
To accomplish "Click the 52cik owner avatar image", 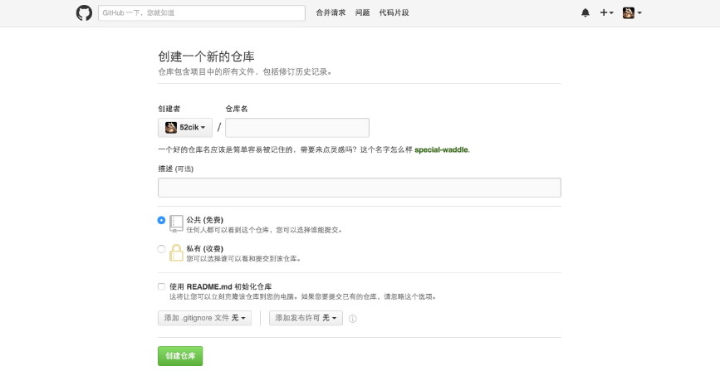I will [171, 128].
